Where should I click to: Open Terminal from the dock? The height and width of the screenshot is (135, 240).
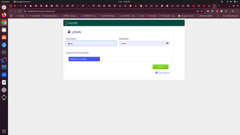pos(4,52)
